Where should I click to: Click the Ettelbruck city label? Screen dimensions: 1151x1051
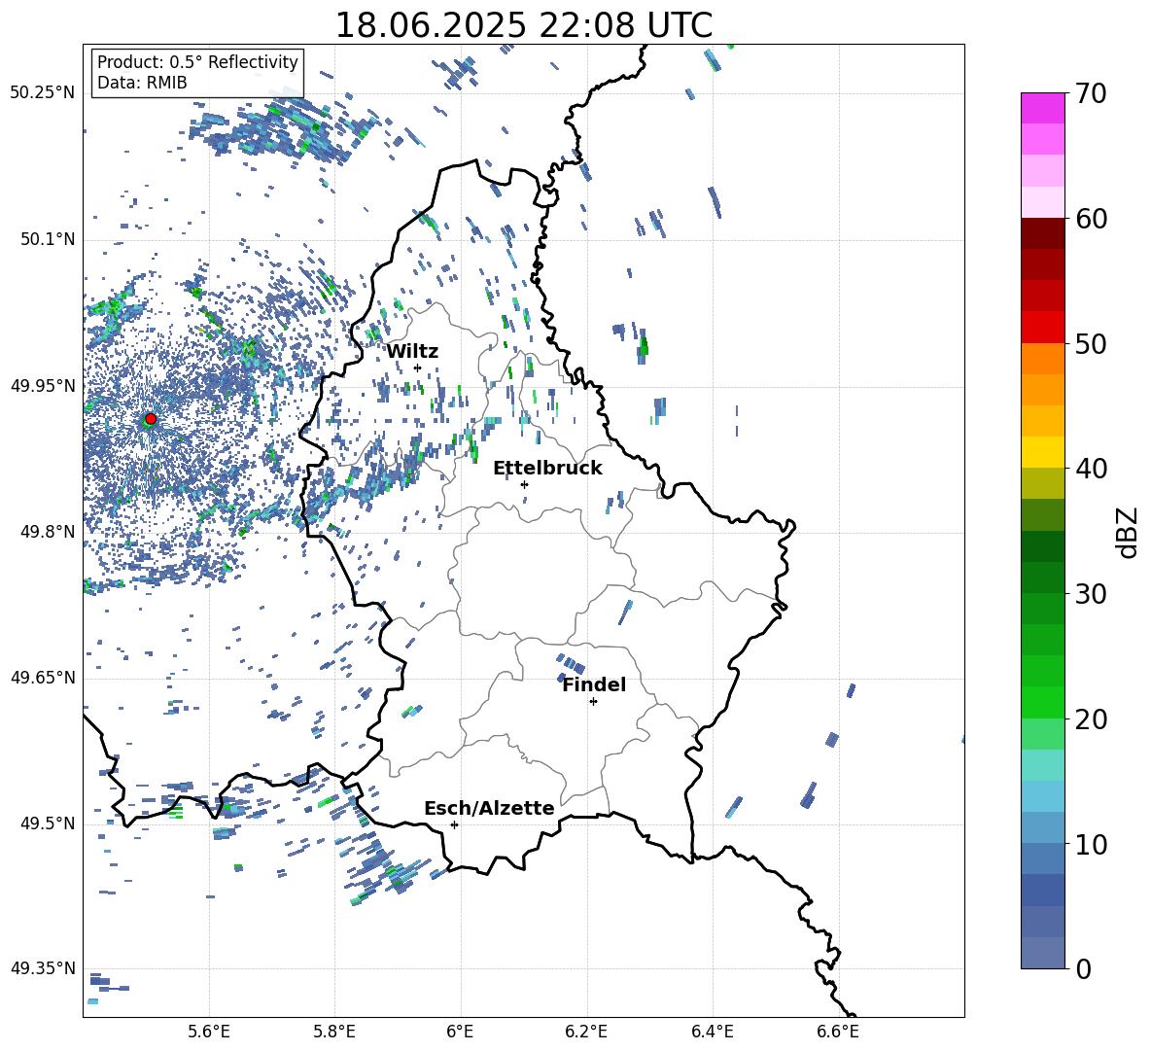[x=547, y=469]
